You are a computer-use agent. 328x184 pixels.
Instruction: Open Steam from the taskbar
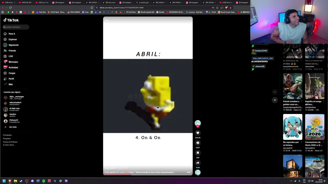[x=21, y=181]
